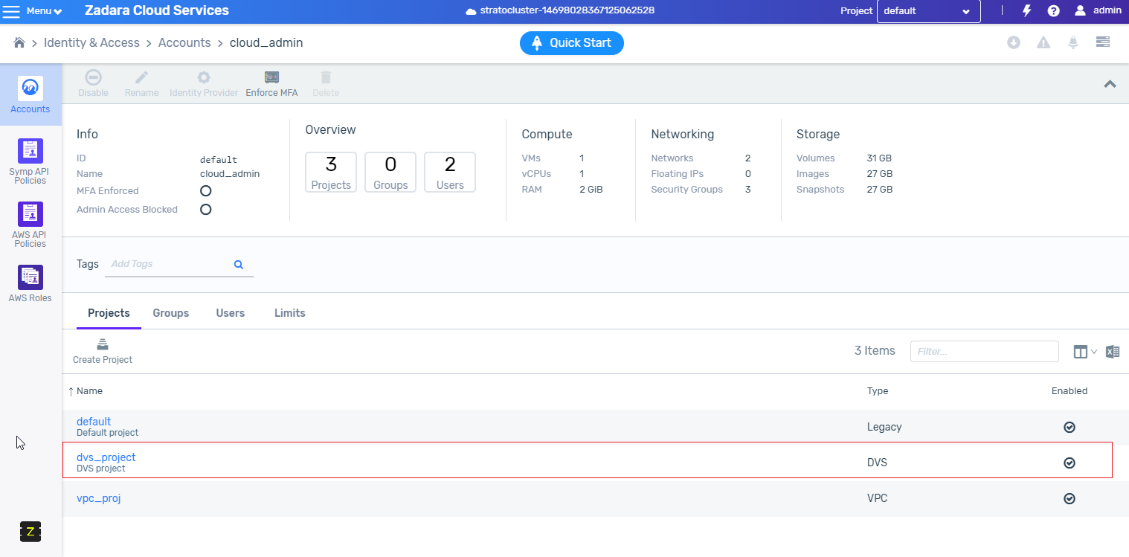The width and height of the screenshot is (1129, 557).
Task: Open the hamburger Menu icon
Action: [12, 11]
